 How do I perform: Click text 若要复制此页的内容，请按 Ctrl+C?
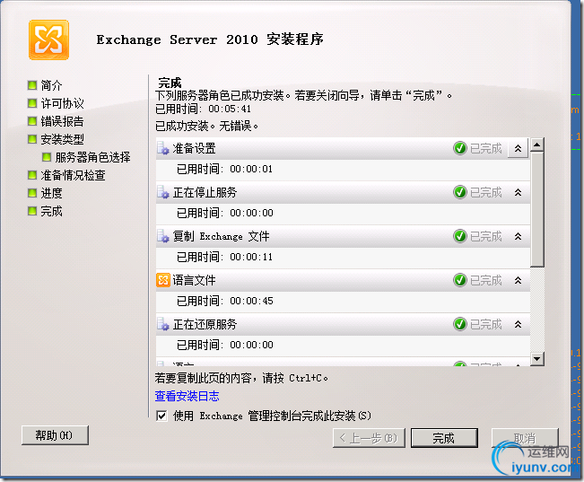point(241,378)
